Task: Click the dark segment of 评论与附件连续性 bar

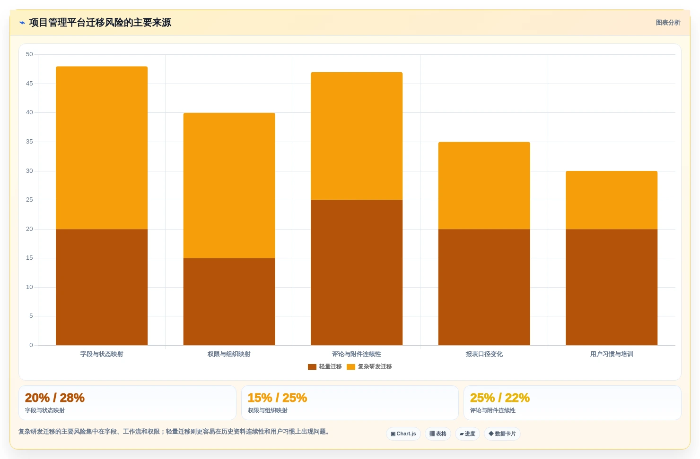Action: (x=357, y=272)
